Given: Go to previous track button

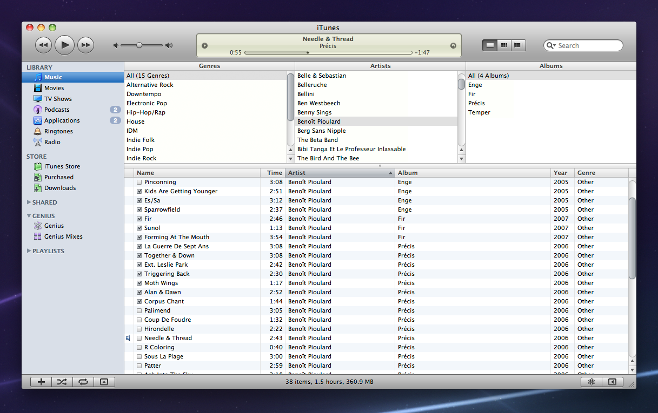Looking at the screenshot, I should point(44,45).
